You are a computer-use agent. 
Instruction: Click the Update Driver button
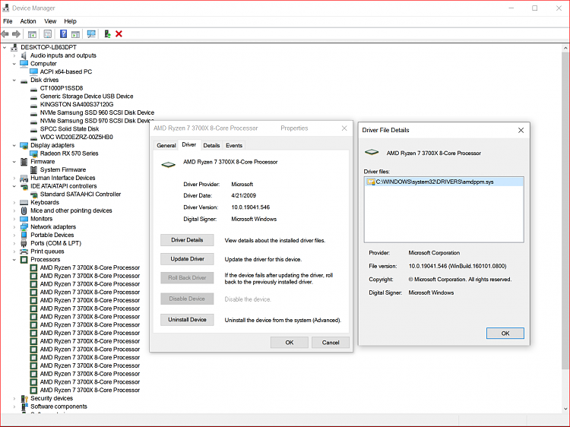[187, 259]
